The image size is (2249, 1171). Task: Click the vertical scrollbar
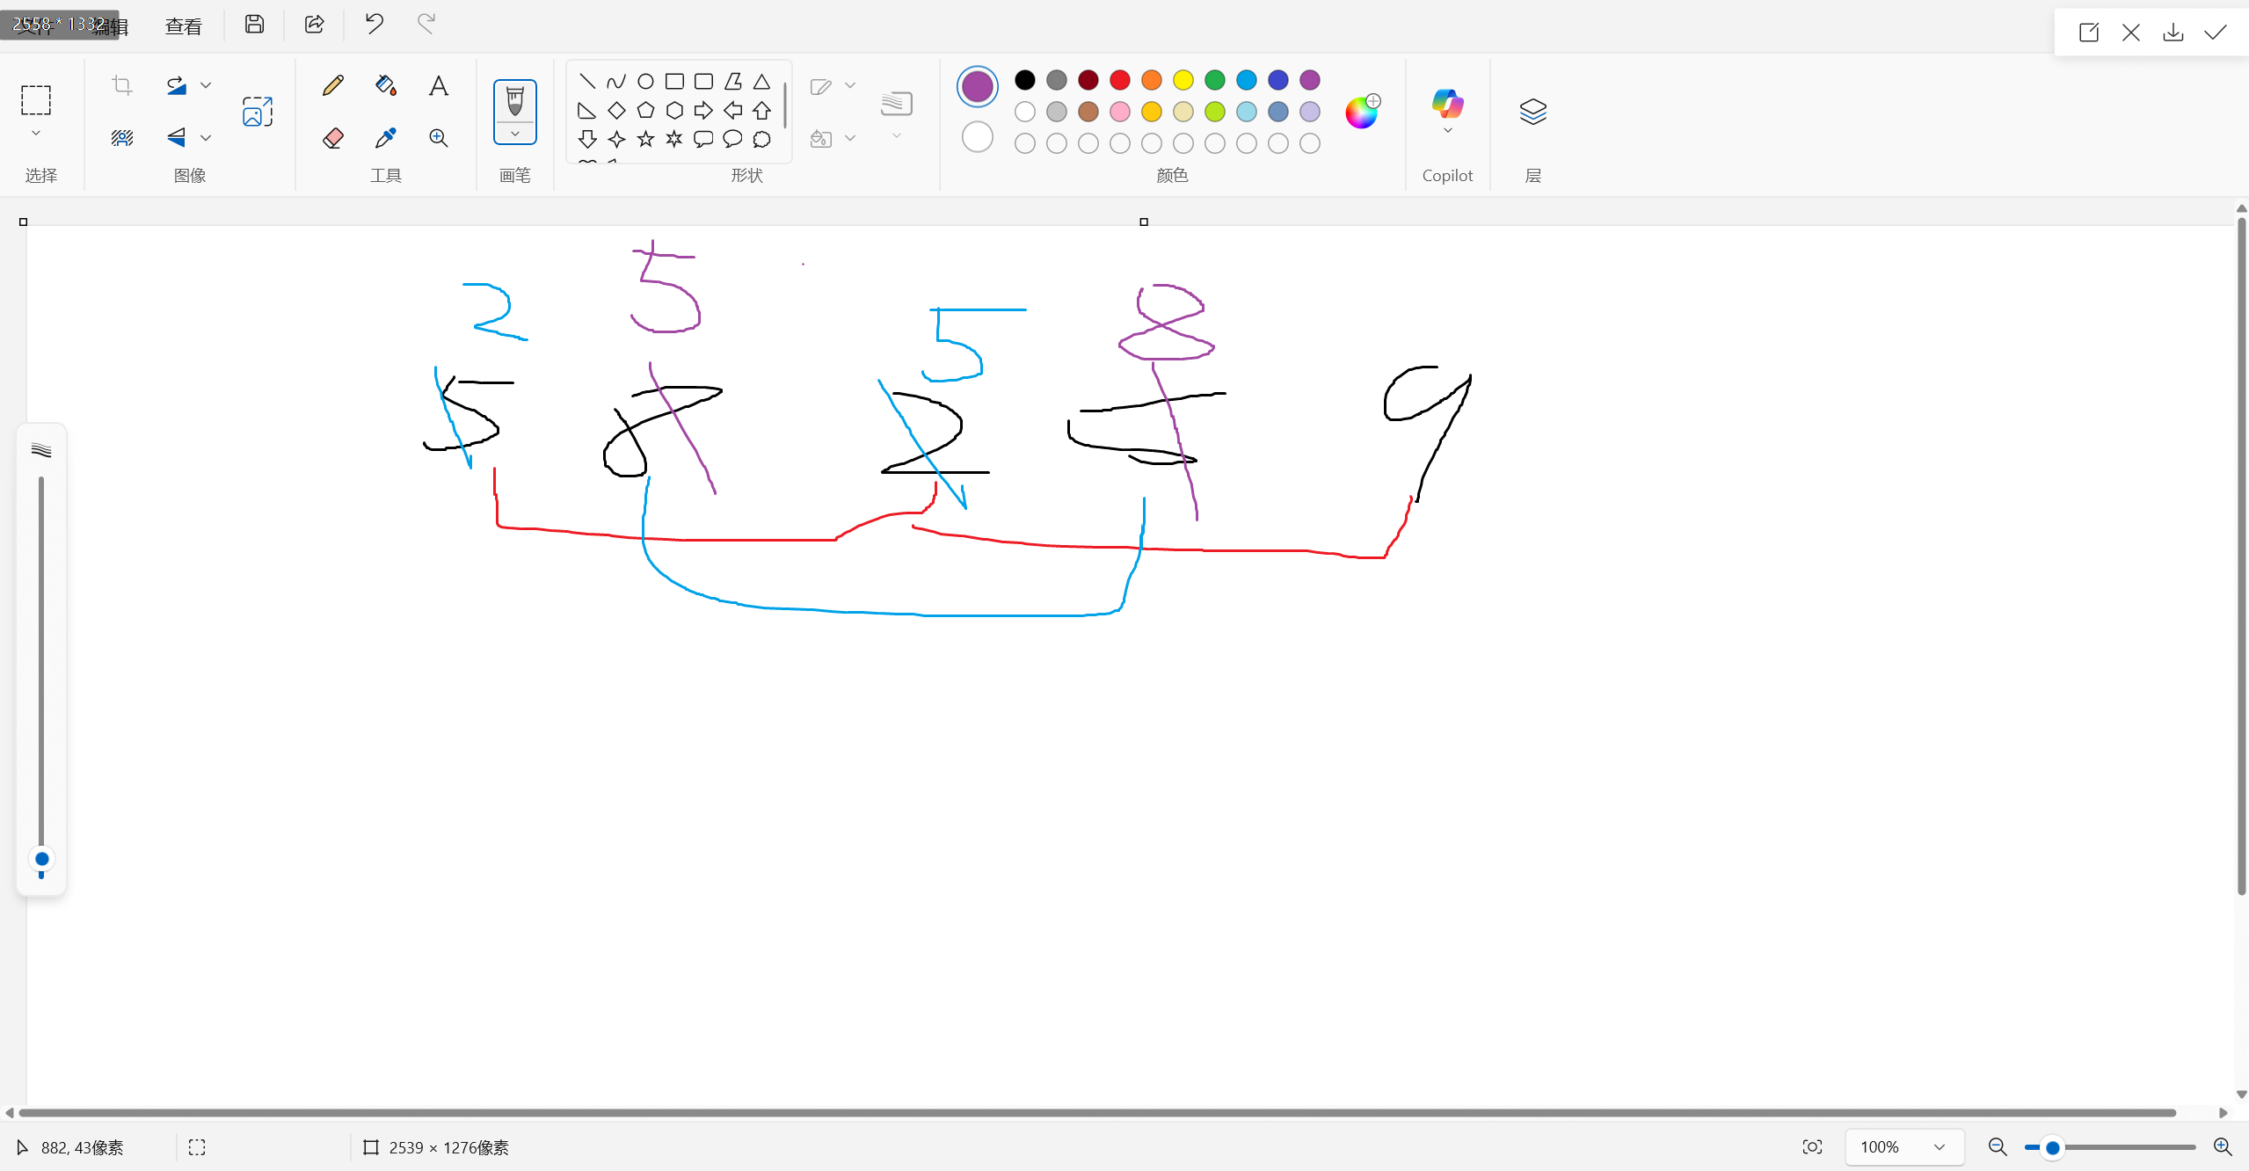[2241, 556]
